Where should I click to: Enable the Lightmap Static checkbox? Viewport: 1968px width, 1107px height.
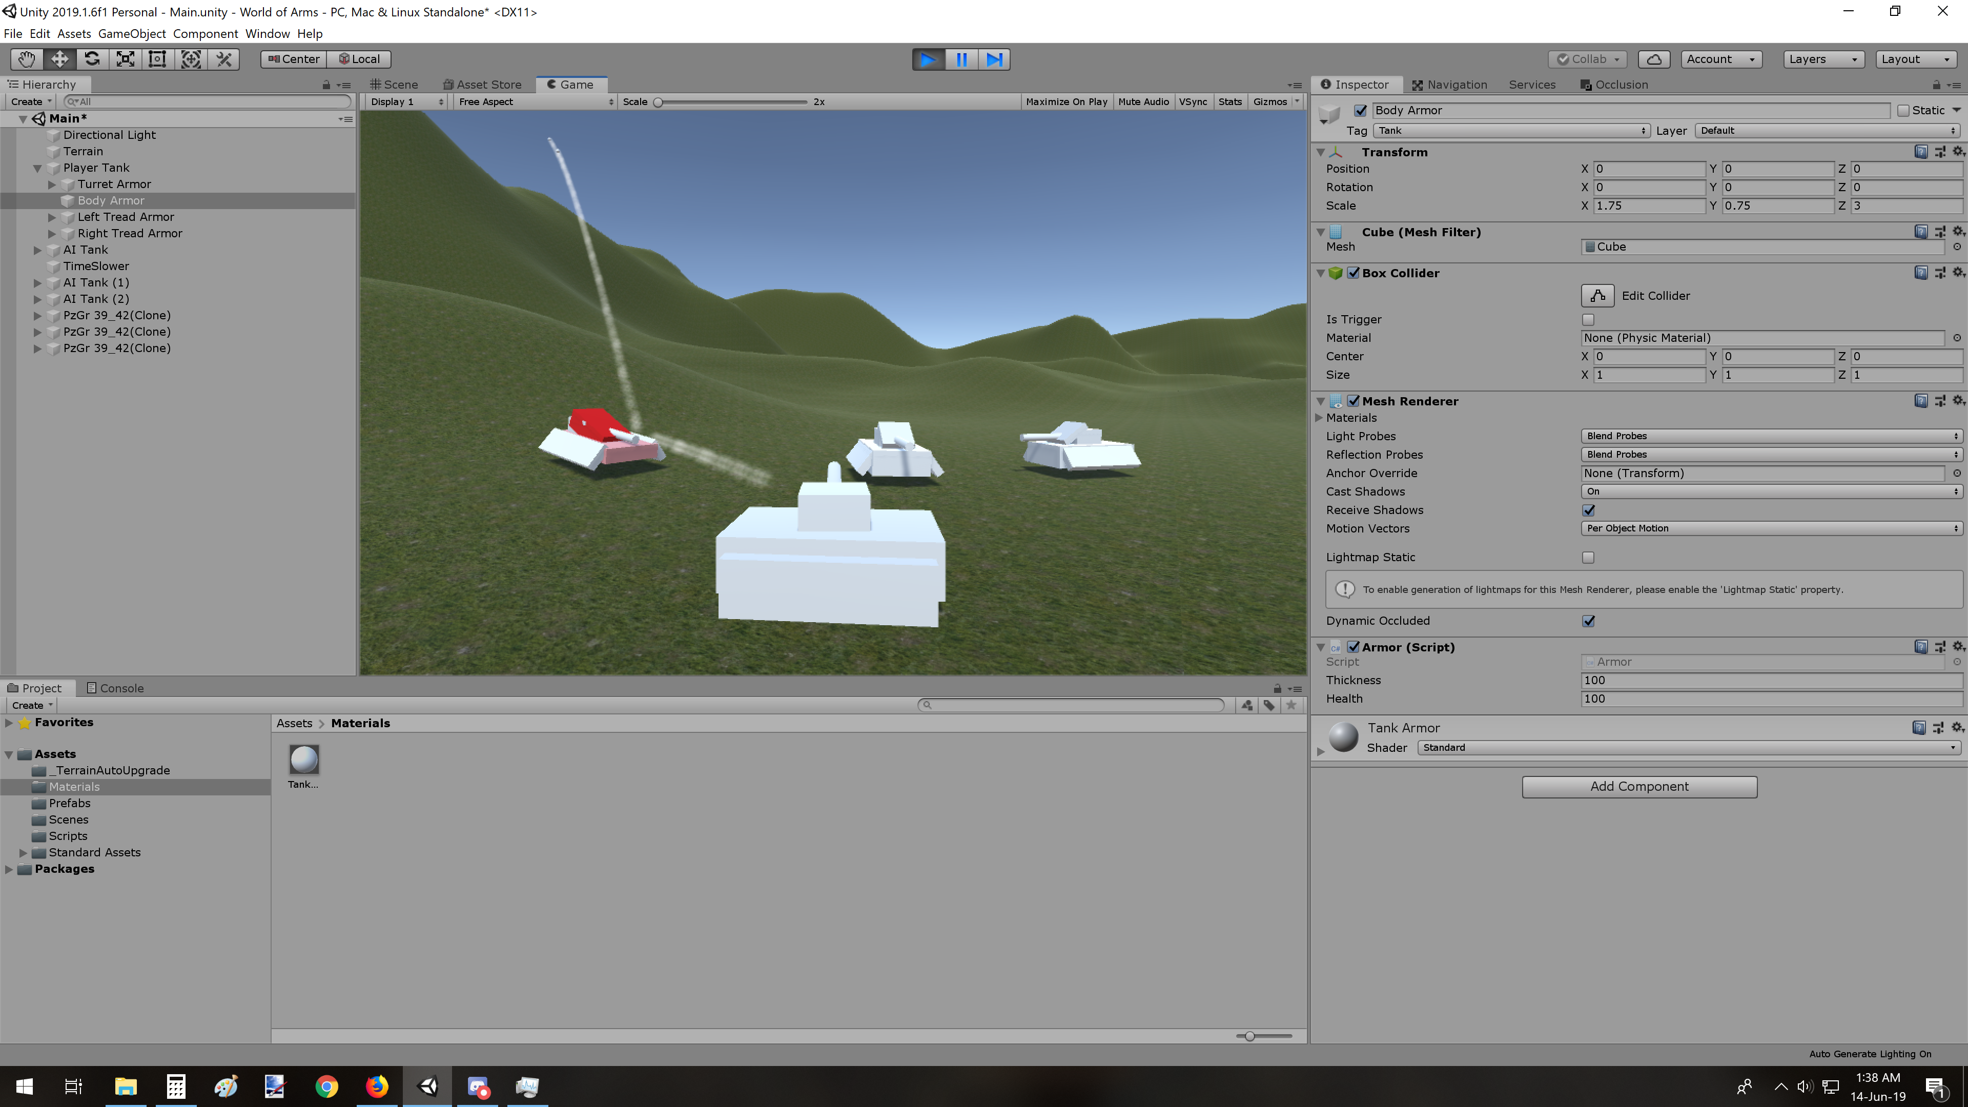point(1588,557)
